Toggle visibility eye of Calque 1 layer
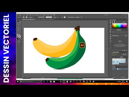Screen dimensions: 129x97 tap(113, 69)
